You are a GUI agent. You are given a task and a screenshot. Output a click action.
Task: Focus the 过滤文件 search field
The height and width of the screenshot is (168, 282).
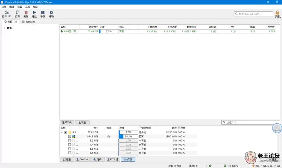pos(251,122)
